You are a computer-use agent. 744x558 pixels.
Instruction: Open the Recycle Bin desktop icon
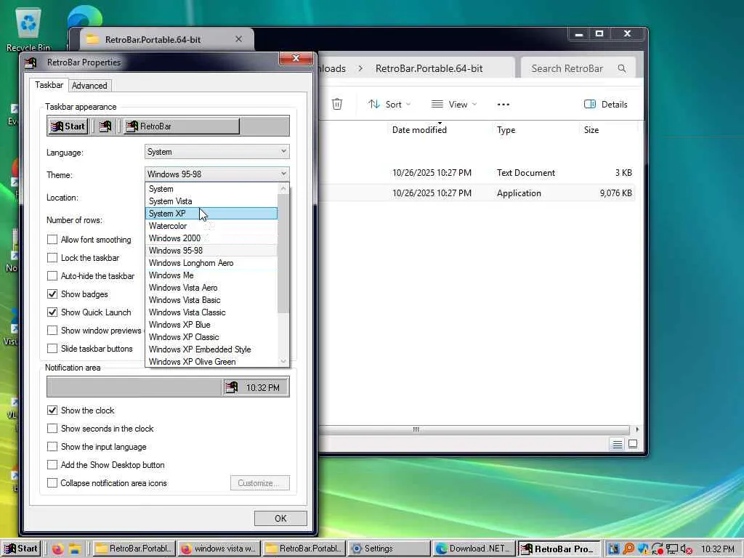[x=28, y=28]
